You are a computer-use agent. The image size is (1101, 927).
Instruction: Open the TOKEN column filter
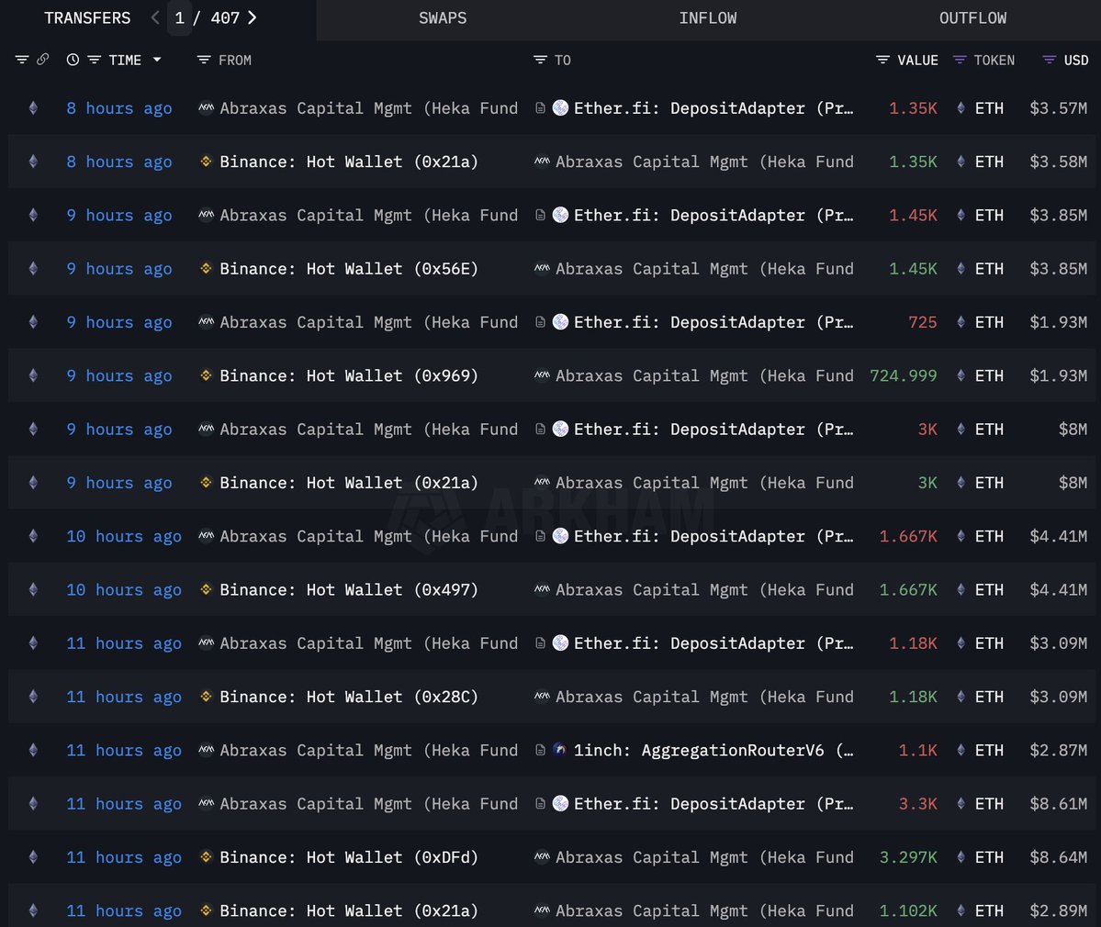[960, 60]
